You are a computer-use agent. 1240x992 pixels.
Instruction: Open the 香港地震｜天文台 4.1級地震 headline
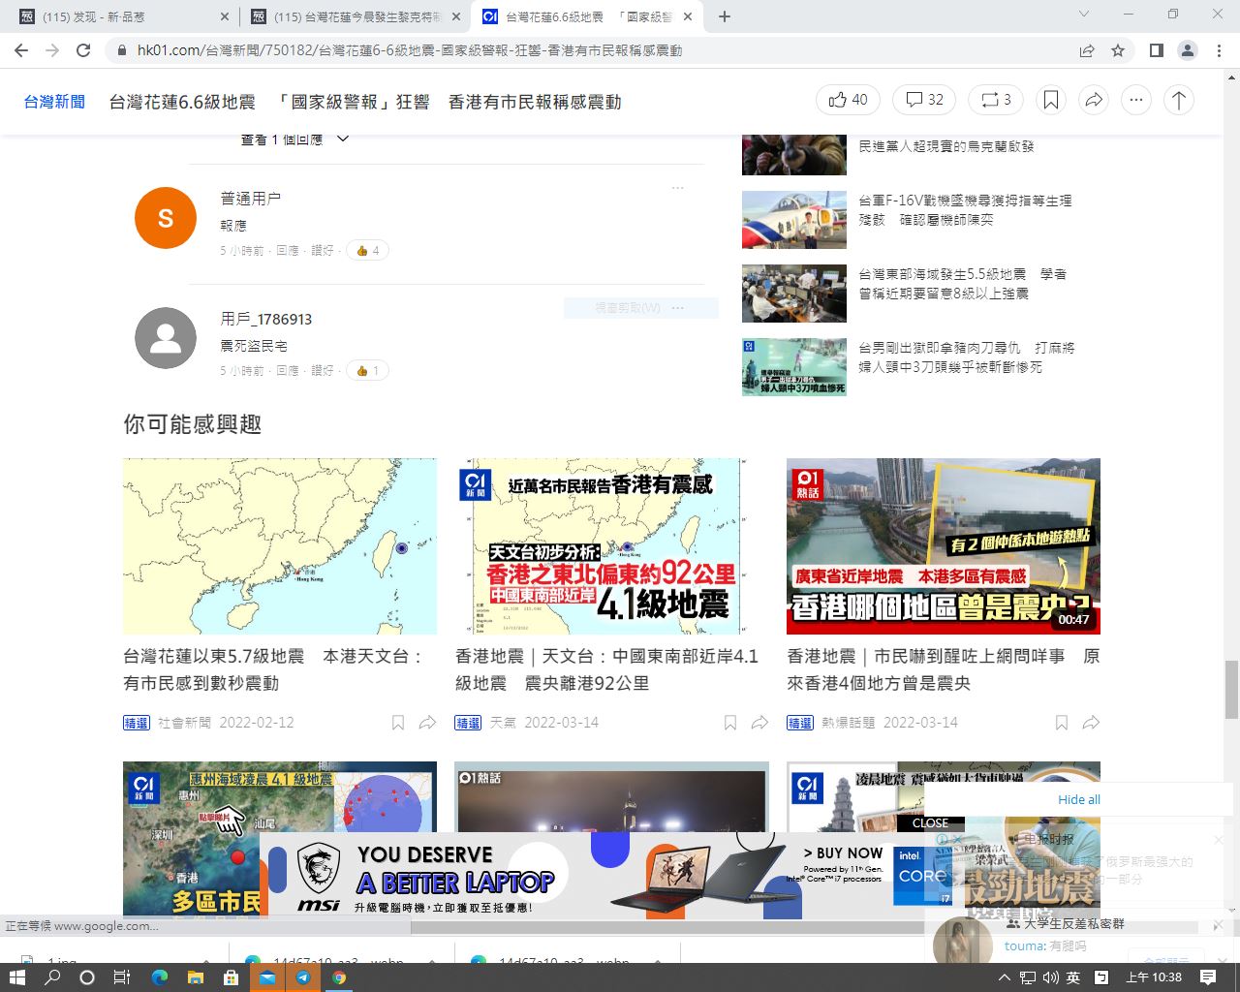(606, 669)
